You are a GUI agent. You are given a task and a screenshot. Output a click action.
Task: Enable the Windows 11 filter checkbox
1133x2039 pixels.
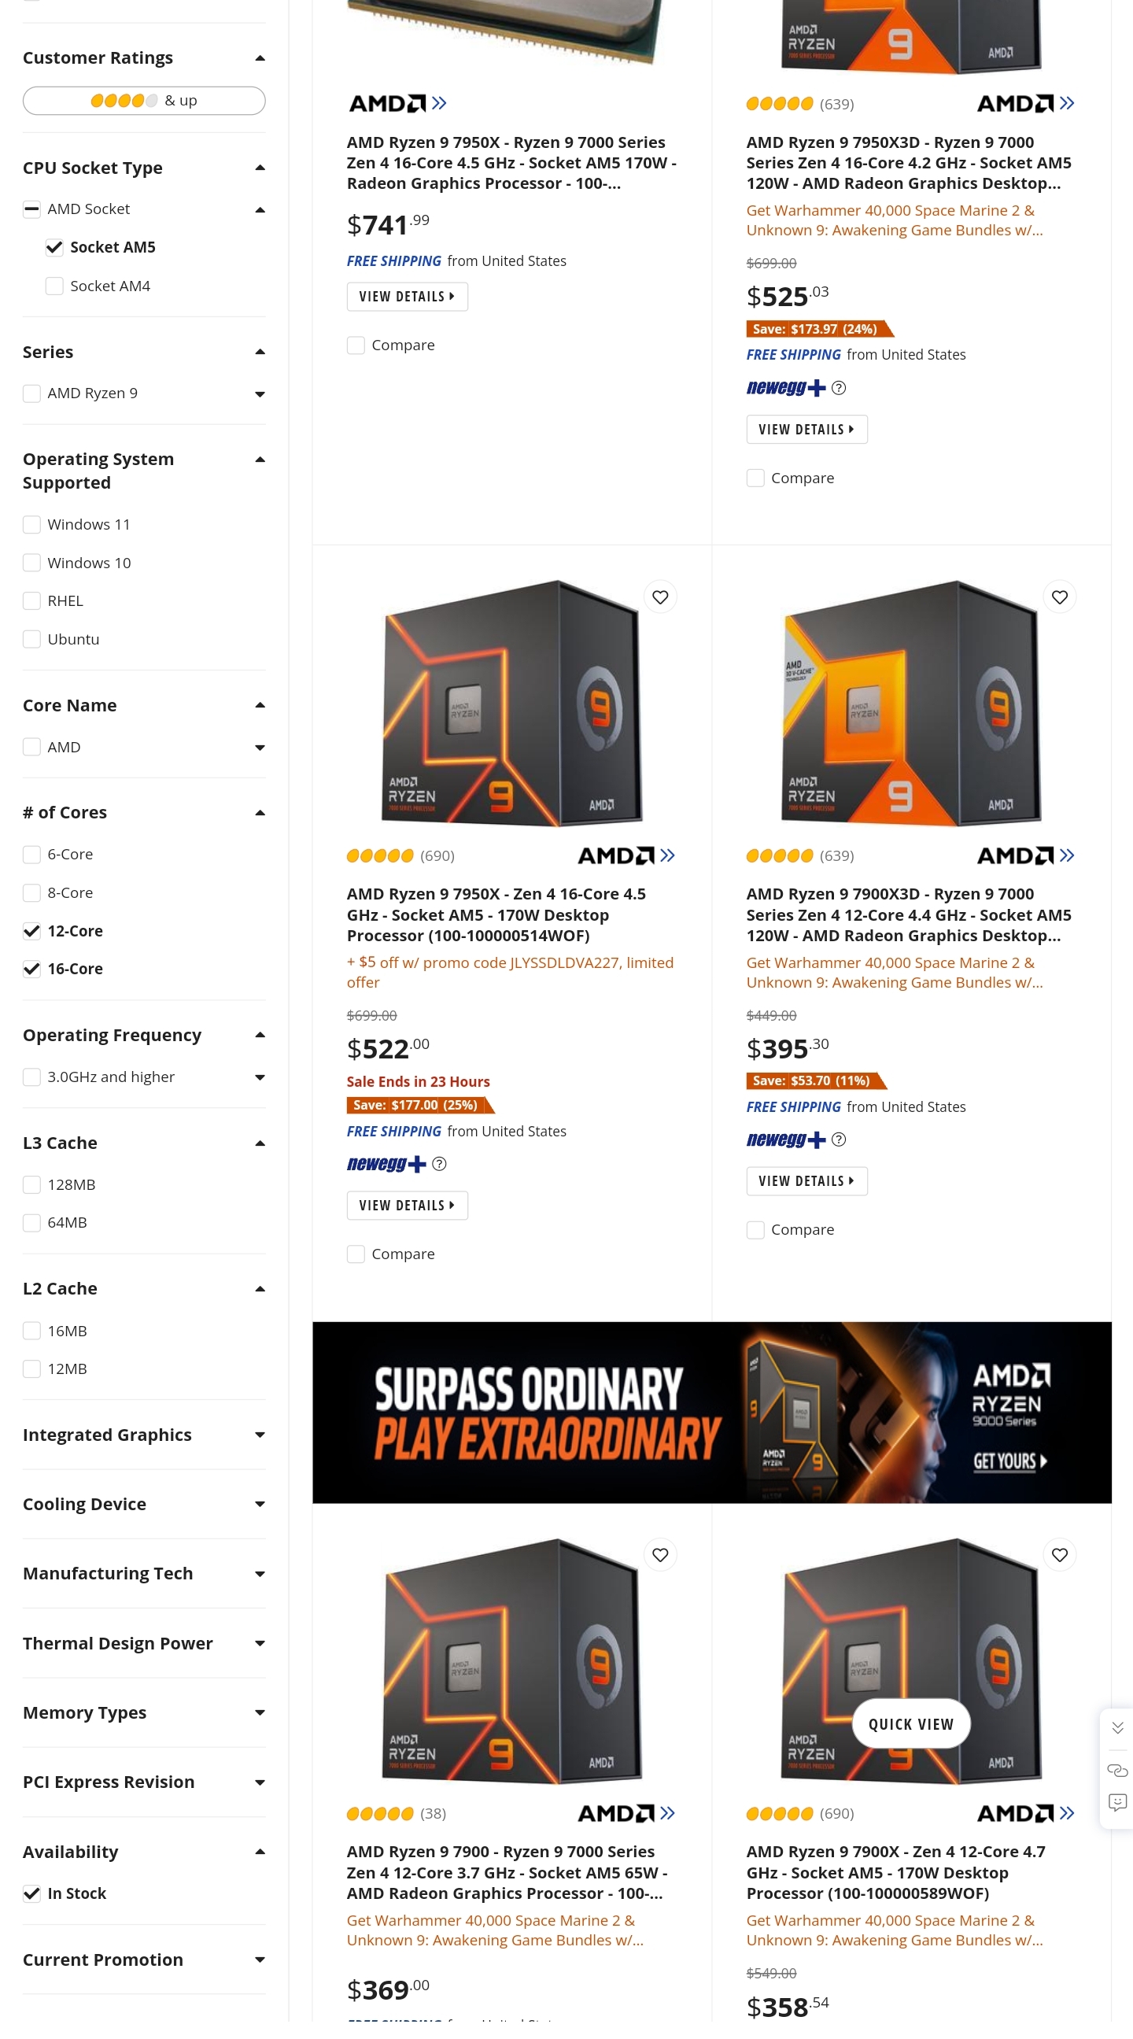[31, 524]
